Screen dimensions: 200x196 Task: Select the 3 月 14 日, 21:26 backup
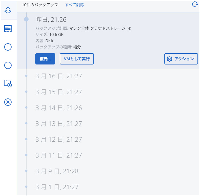(59, 108)
